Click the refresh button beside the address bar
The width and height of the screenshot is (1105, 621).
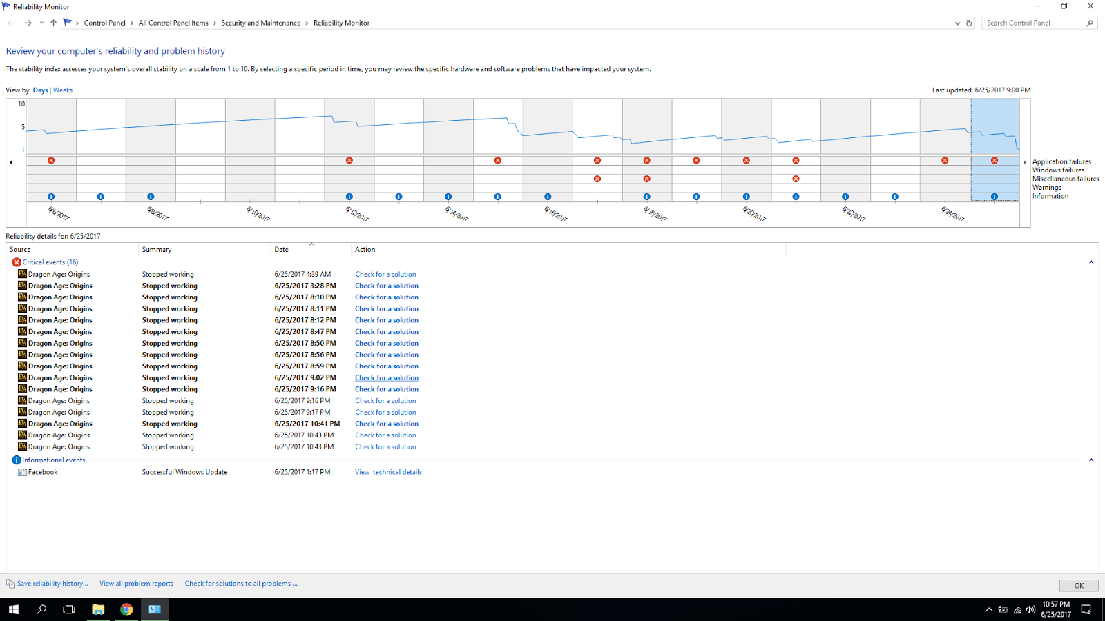969,23
